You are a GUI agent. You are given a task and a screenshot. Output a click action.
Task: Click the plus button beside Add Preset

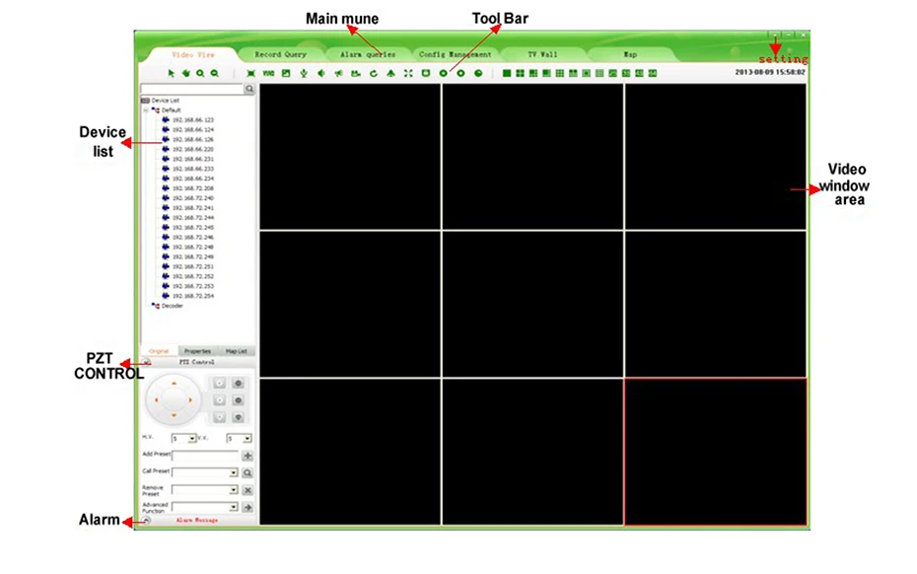[x=247, y=456]
